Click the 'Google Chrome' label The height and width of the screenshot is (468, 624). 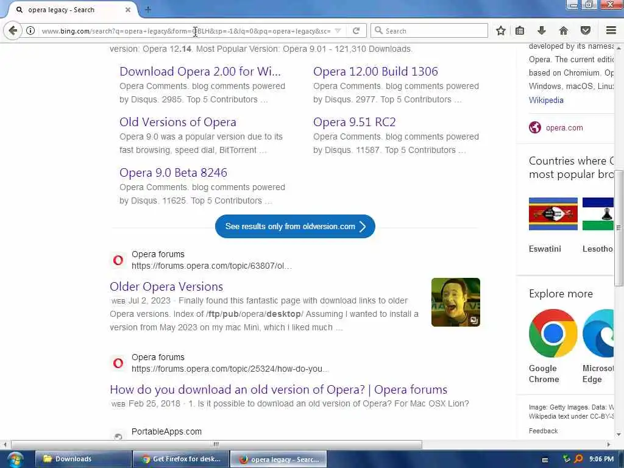(544, 374)
